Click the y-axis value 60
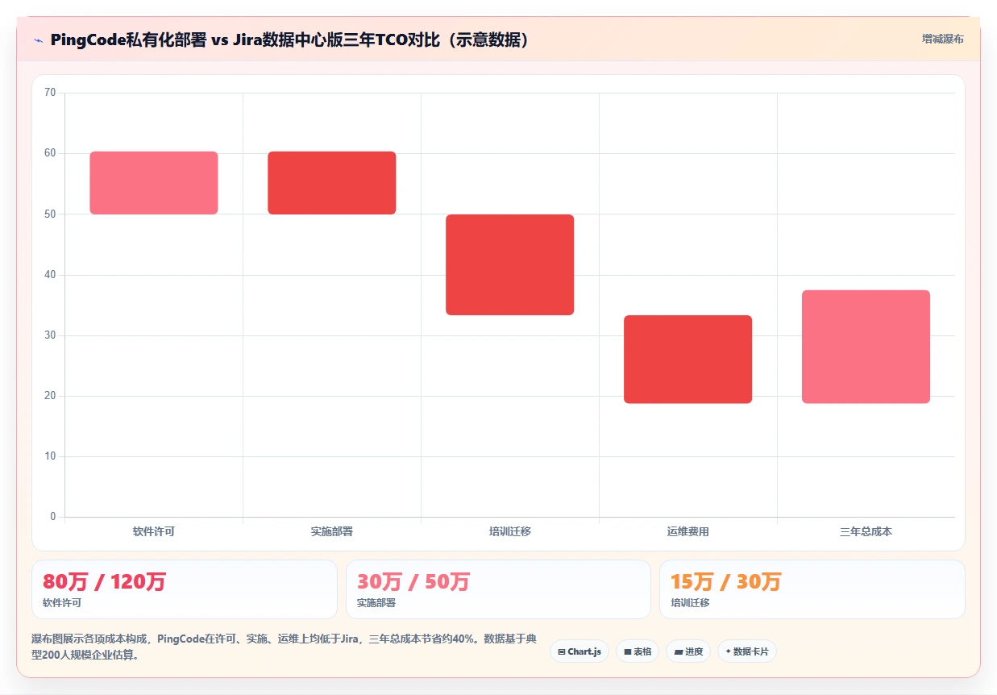The height and width of the screenshot is (695, 997). pos(50,153)
